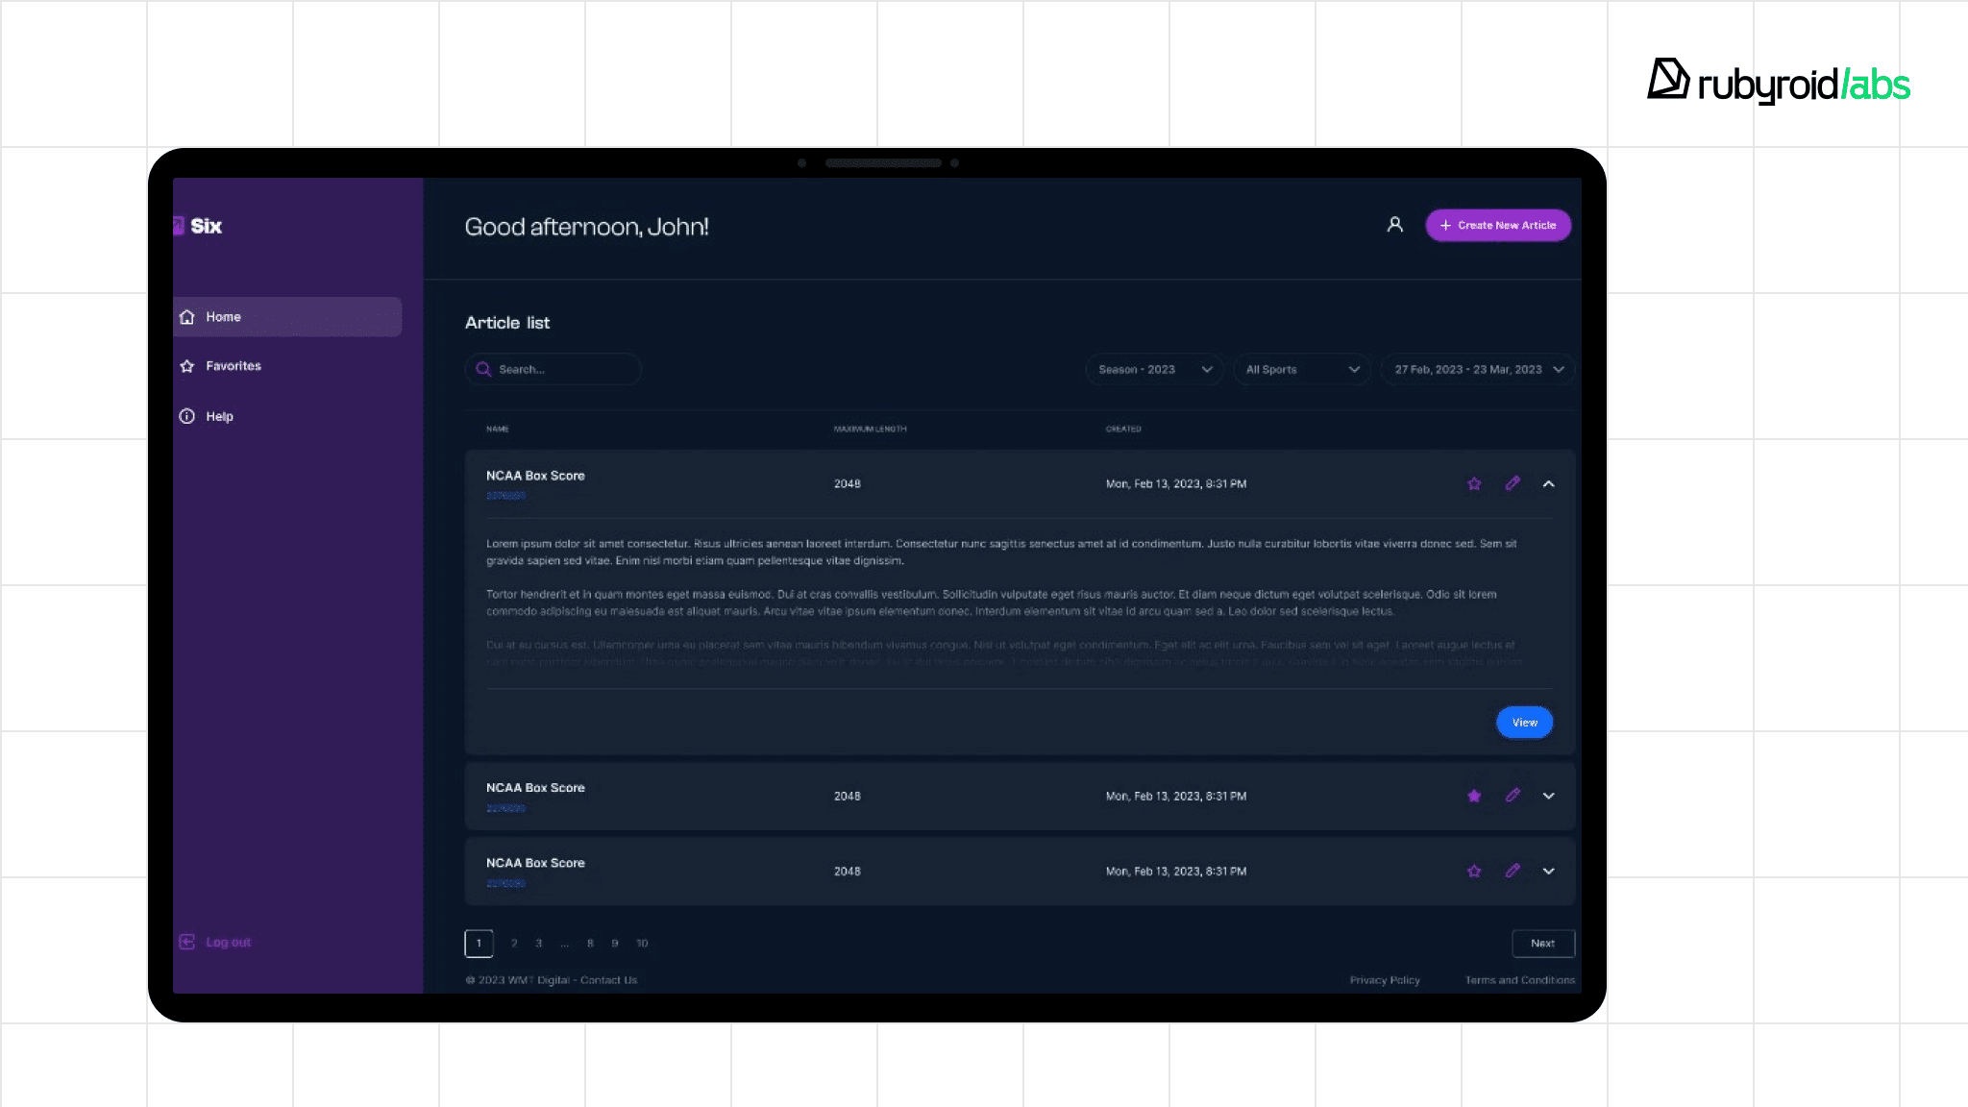
Task: Open the All Sports filter dropdown
Action: [1301, 369]
